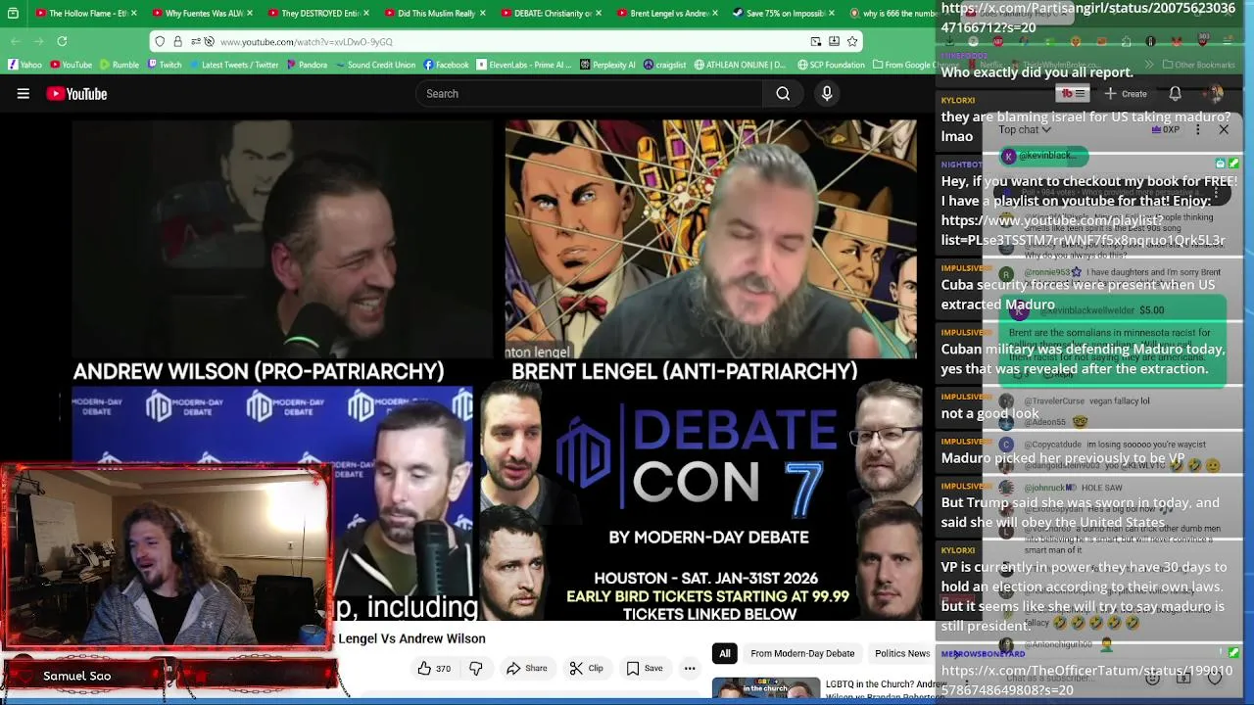Screen dimensions: 1254x705
Task: Close The Hollow Flame tab
Action: tap(133, 13)
